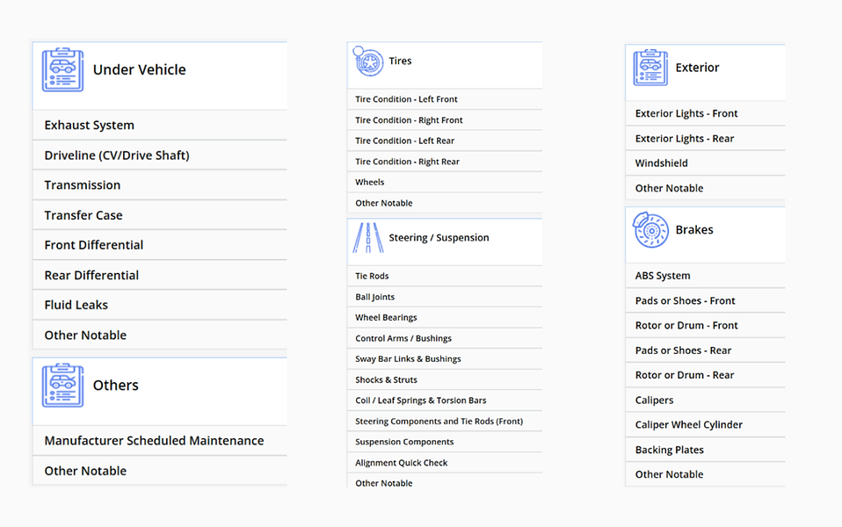Select Pads or Shoes - Rear
The height and width of the screenshot is (527, 842).
(705, 350)
